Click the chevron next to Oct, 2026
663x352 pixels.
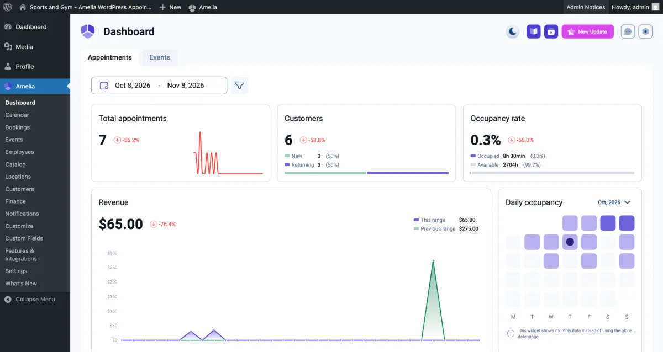628,202
